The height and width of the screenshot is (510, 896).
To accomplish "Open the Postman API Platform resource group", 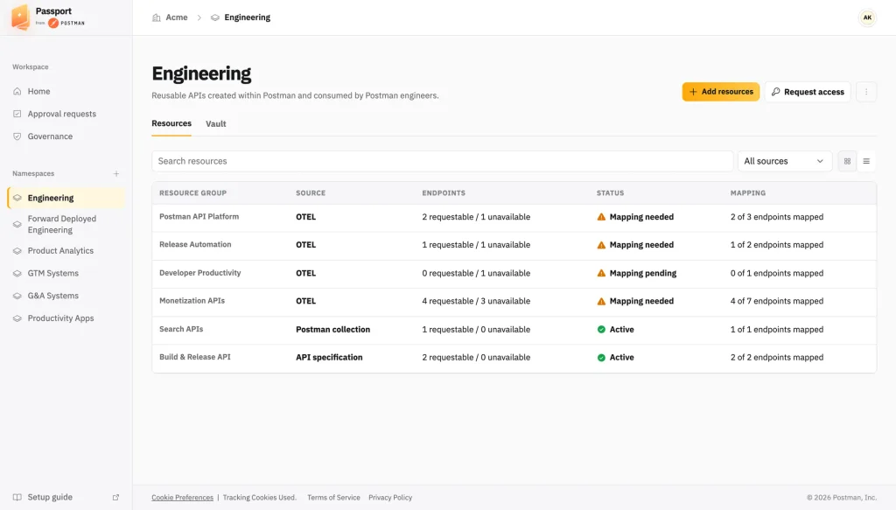I will tap(199, 216).
